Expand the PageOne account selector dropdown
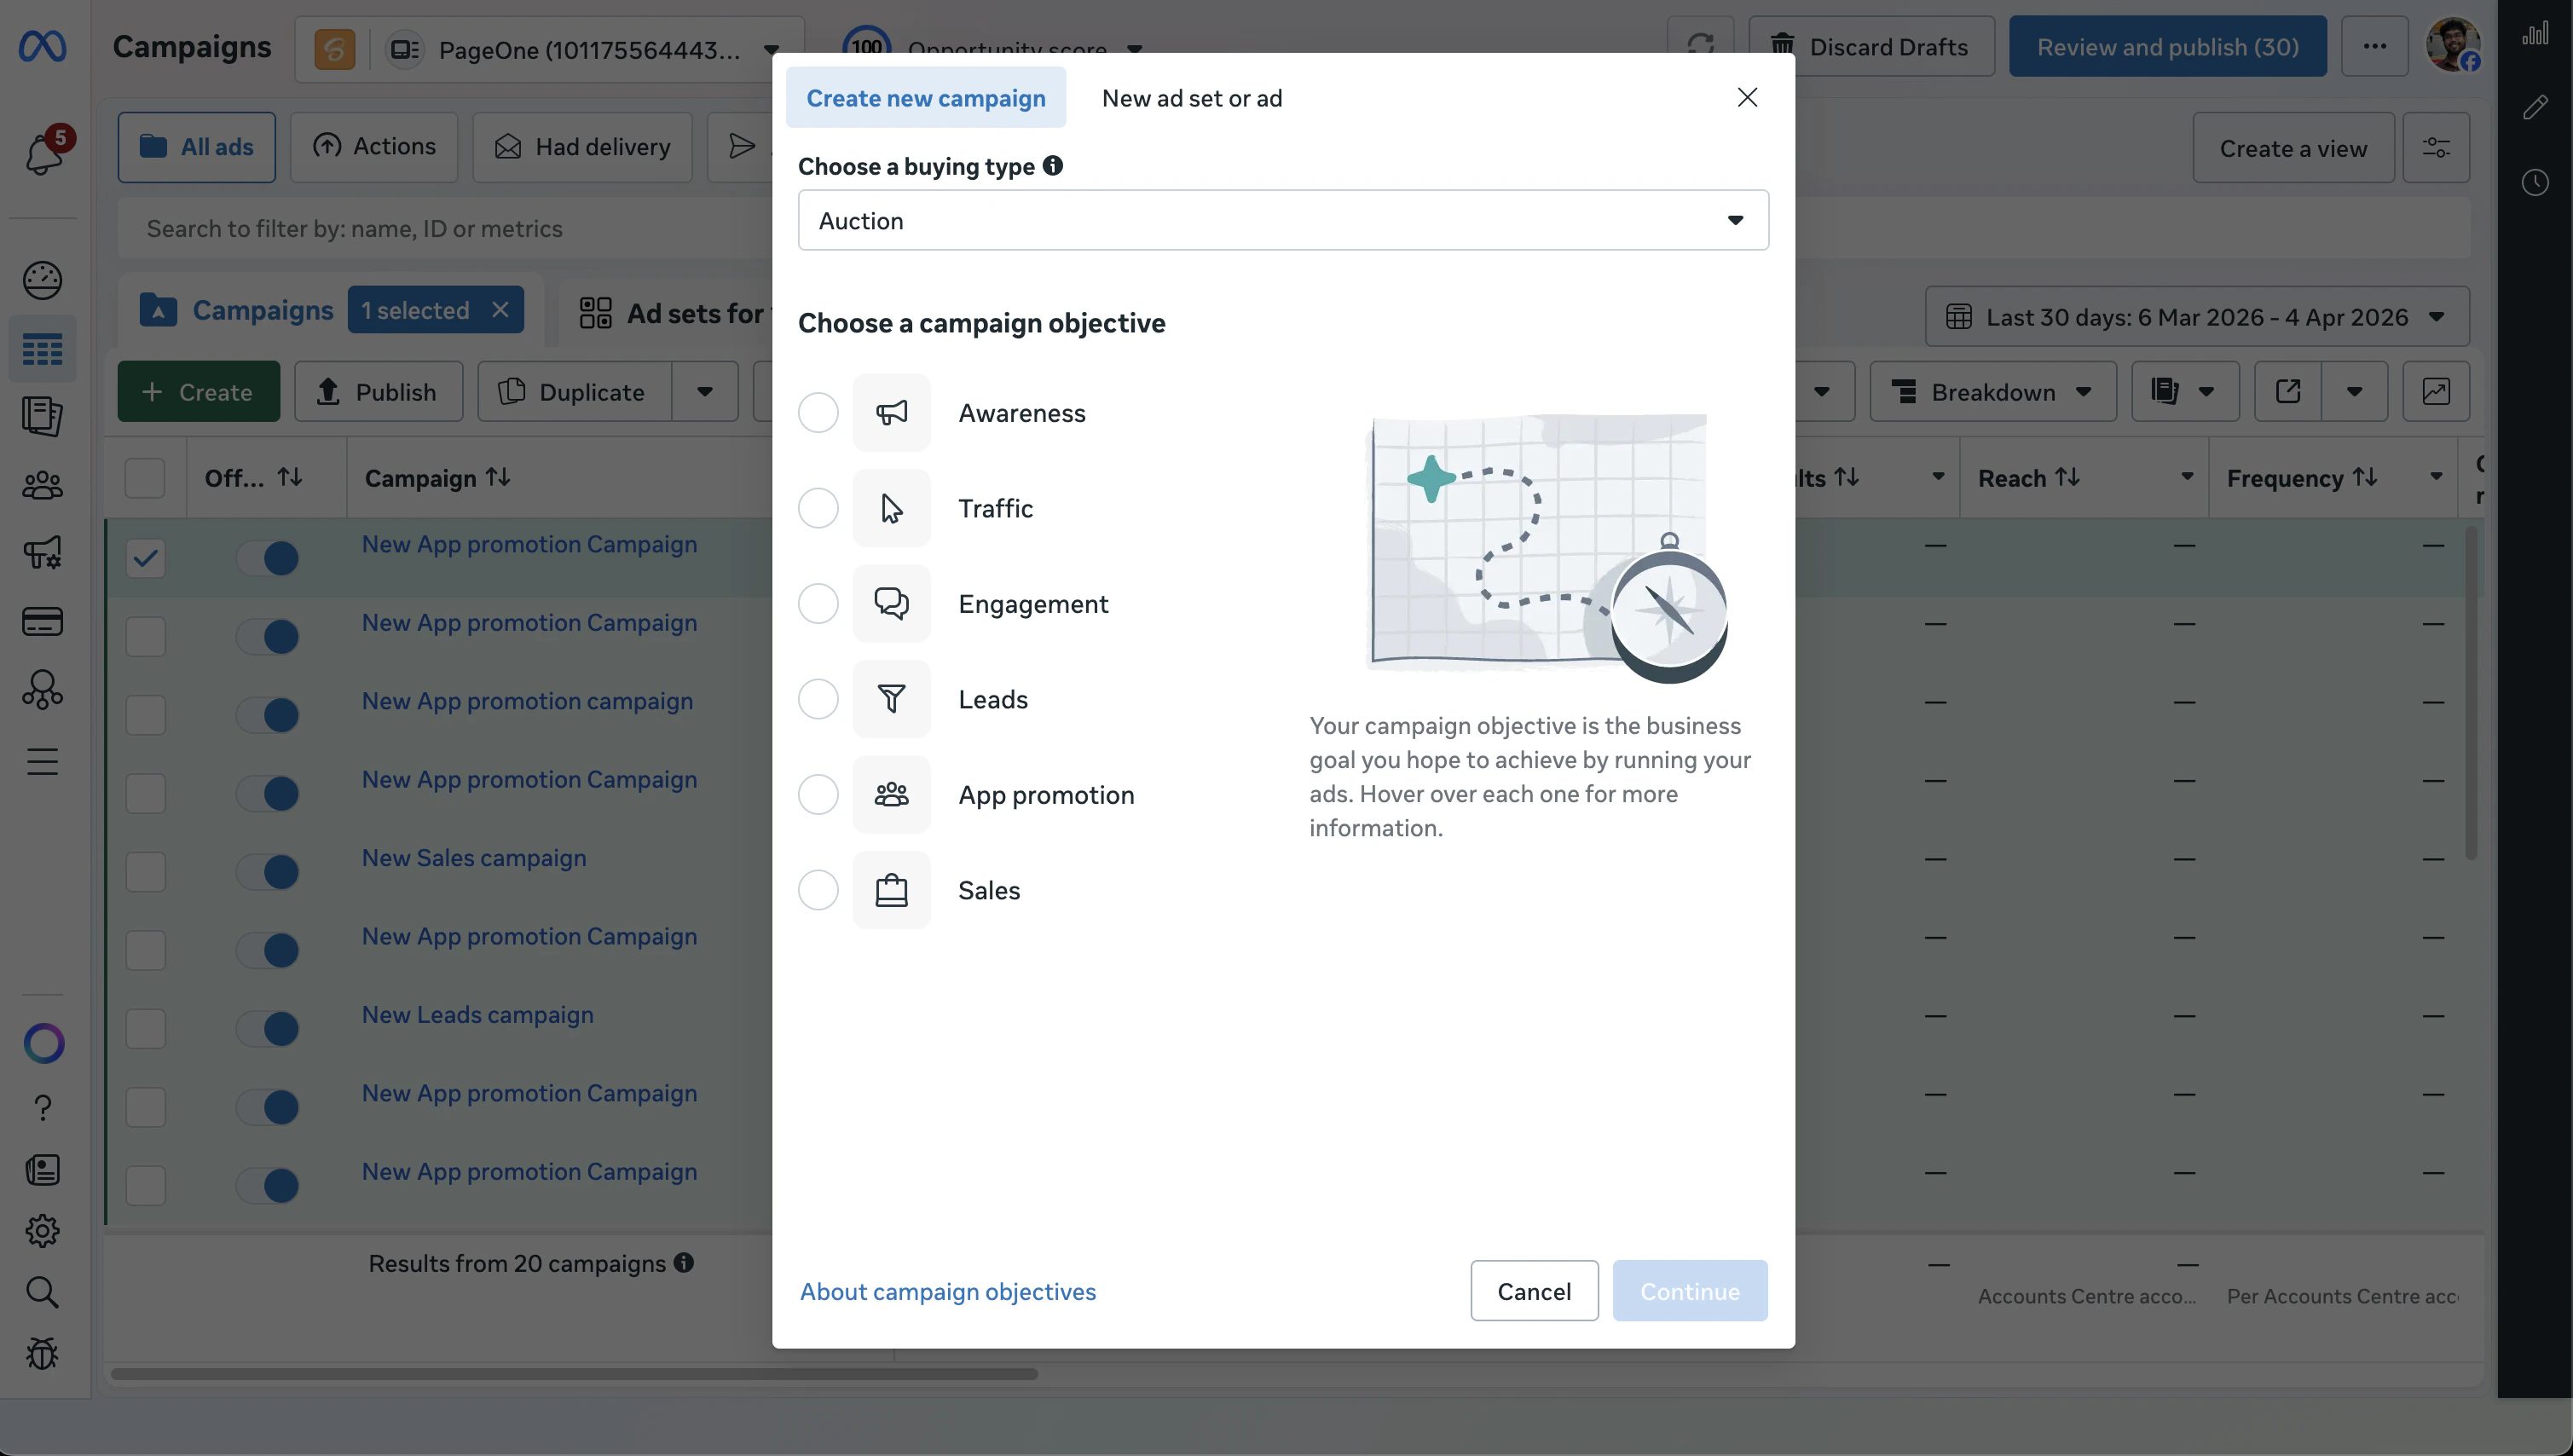2573x1456 pixels. (771, 49)
